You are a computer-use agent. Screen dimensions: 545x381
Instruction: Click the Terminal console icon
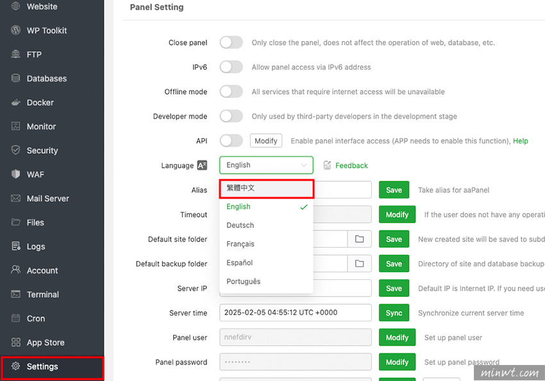click(x=15, y=295)
